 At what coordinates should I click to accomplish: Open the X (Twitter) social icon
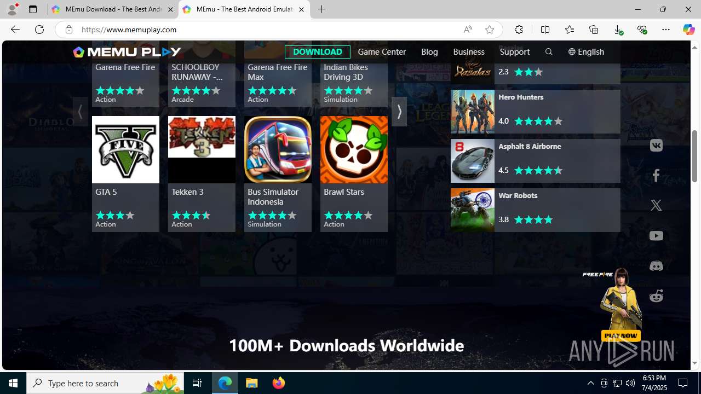point(656,205)
